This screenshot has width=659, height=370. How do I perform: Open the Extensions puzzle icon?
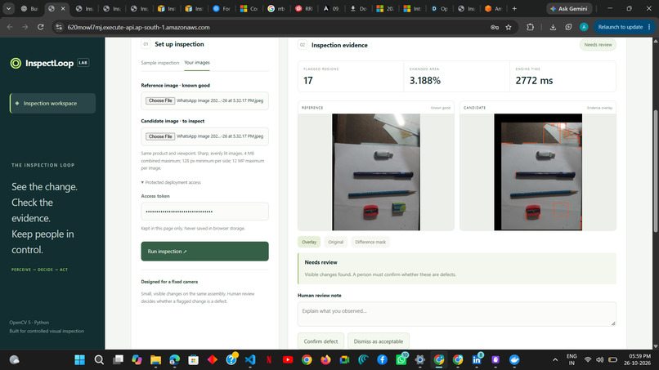pyautogui.click(x=531, y=27)
